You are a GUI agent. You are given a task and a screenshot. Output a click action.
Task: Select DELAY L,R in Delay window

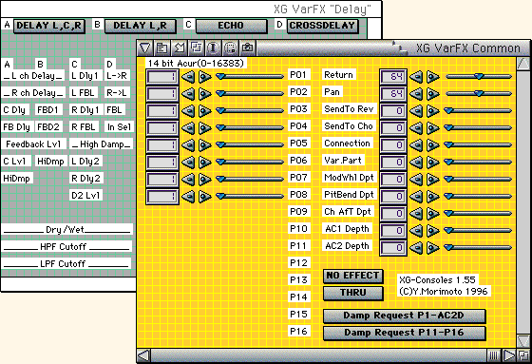(x=141, y=26)
